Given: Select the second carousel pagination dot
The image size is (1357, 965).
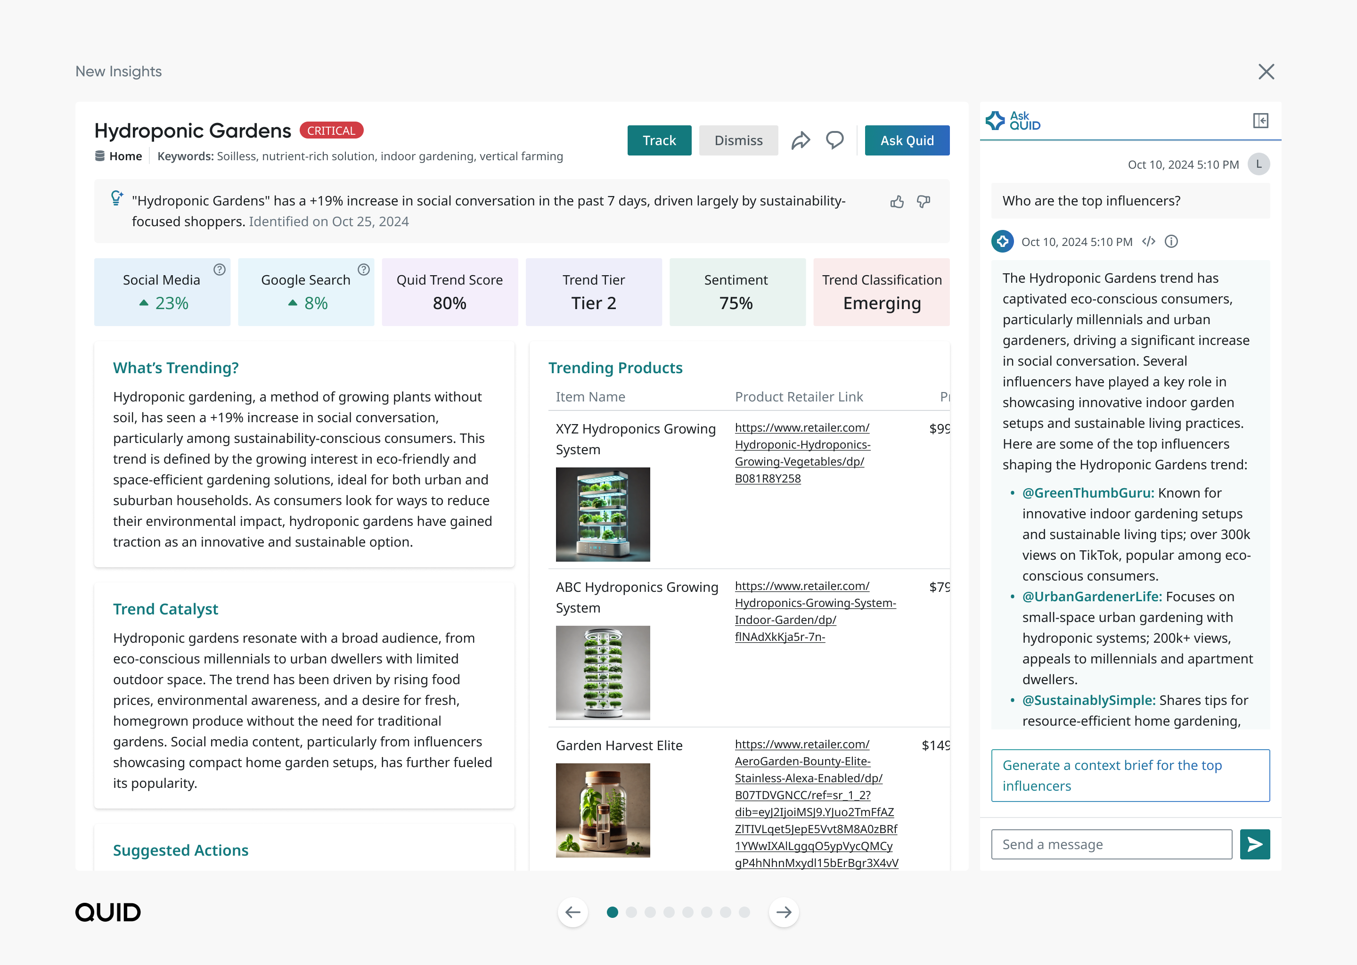Looking at the screenshot, I should (x=631, y=912).
